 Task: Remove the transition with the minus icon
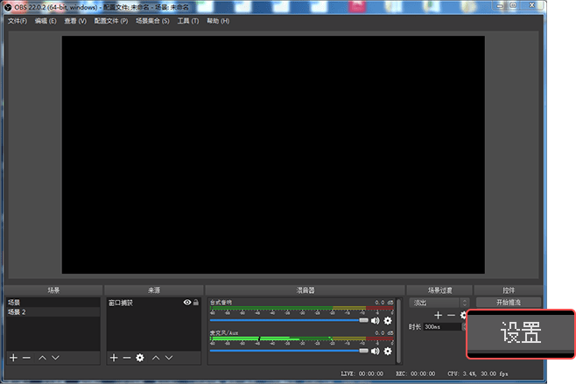(x=451, y=315)
